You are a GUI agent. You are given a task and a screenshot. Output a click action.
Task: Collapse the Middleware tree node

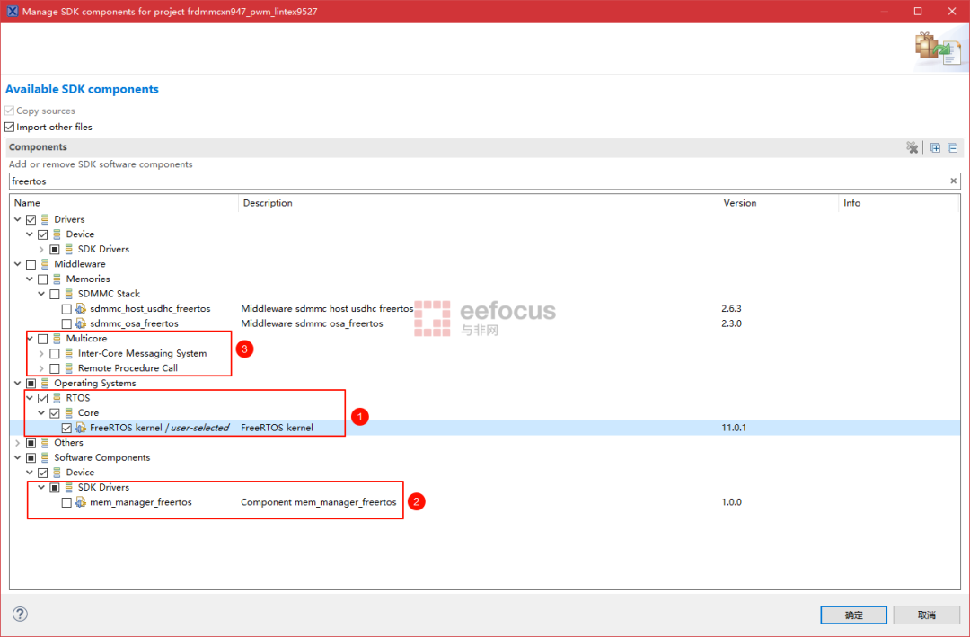18,264
